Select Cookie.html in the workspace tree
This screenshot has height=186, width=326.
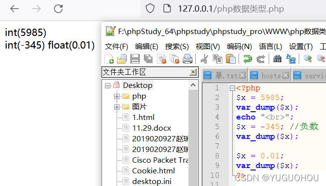coord(154,170)
